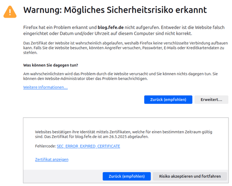Click the paragraph starting Das Zertifikat der Website
This screenshot has height=186, width=232.
pyautogui.click(x=126, y=48)
